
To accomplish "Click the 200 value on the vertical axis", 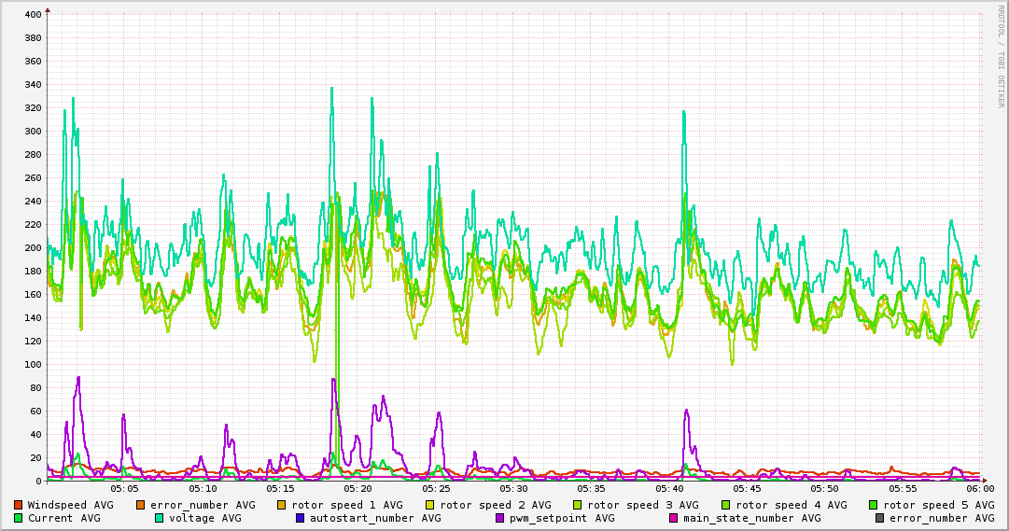I will (33, 248).
